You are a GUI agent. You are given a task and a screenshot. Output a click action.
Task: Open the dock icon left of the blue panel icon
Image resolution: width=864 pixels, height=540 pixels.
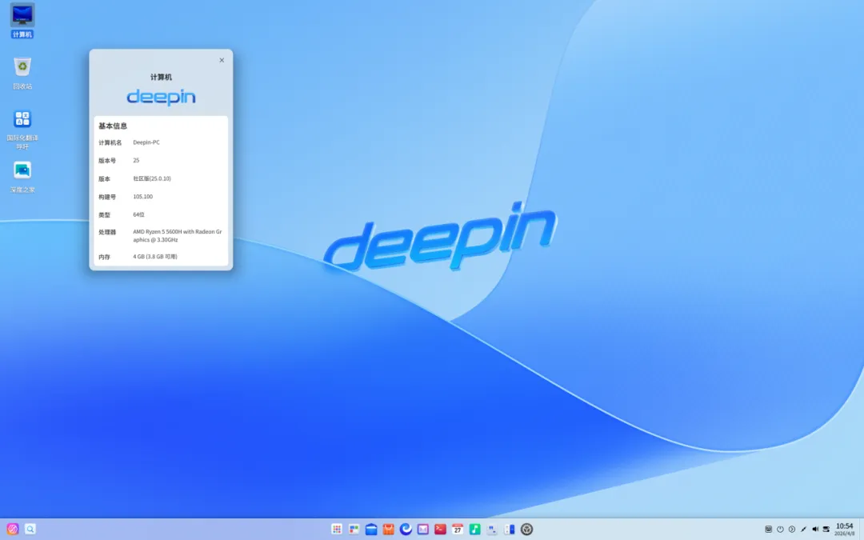click(x=492, y=529)
